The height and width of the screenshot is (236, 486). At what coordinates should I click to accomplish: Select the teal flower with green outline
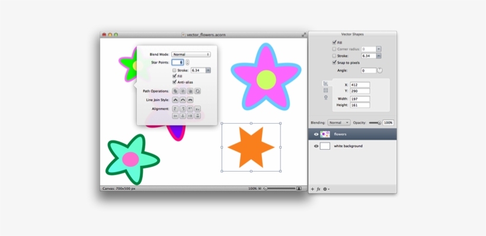click(133, 159)
